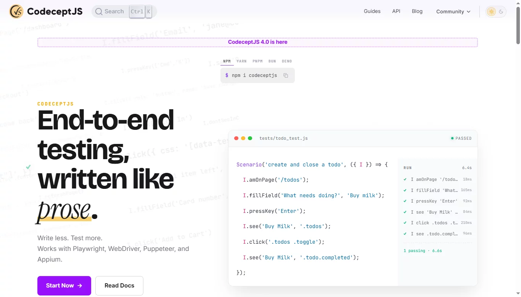Click the 6.4s run duration

pyautogui.click(x=467, y=168)
